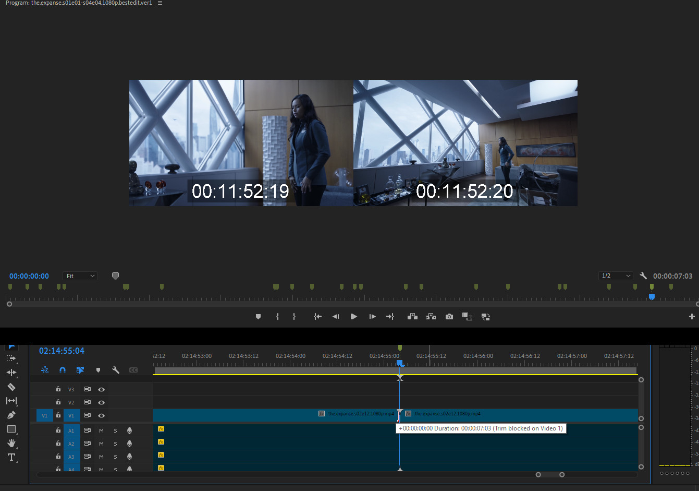Screen dimensions: 699x491
Task: Click the timeline timecode 02:14:55:04
Action: pyautogui.click(x=62, y=351)
